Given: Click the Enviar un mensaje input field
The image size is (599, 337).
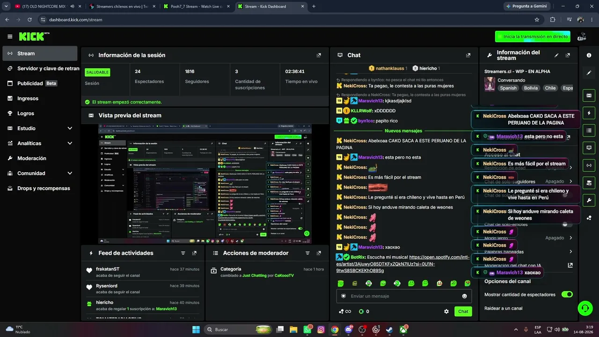Looking at the screenshot, I should [404, 296].
